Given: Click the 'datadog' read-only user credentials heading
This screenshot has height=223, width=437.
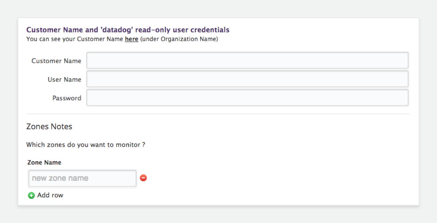Looking at the screenshot, I should coord(128,30).
